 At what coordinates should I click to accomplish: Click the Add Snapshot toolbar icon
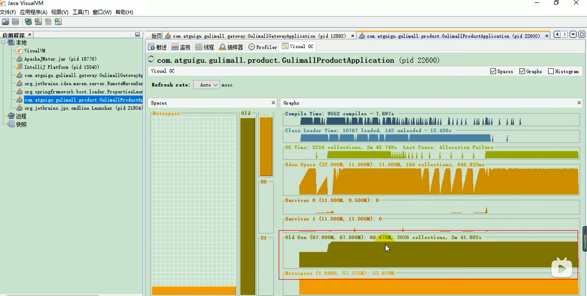click(x=58, y=21)
